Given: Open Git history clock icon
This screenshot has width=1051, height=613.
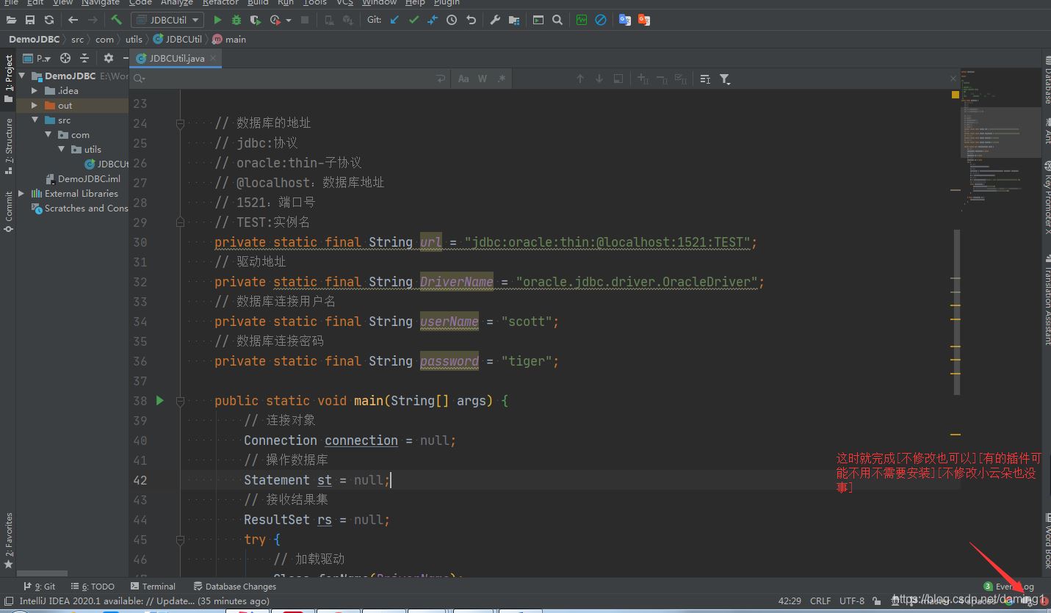Looking at the screenshot, I should pos(452,20).
